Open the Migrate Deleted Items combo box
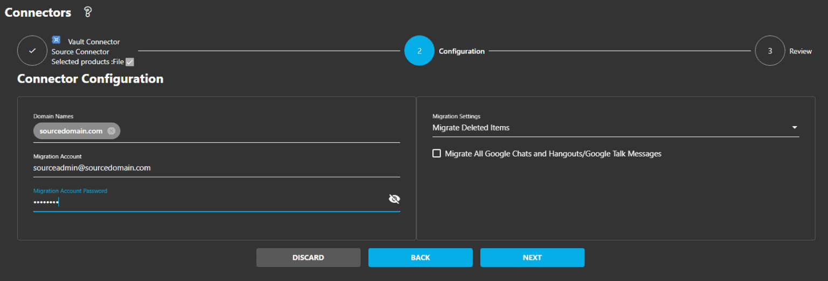This screenshot has width=828, height=281. 616,128
